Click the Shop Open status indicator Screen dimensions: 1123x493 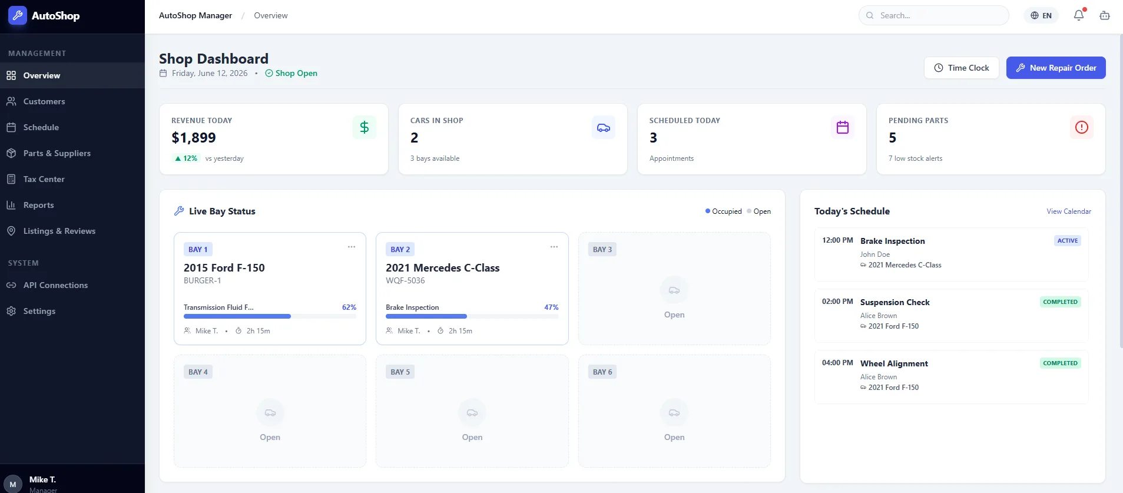pos(291,73)
